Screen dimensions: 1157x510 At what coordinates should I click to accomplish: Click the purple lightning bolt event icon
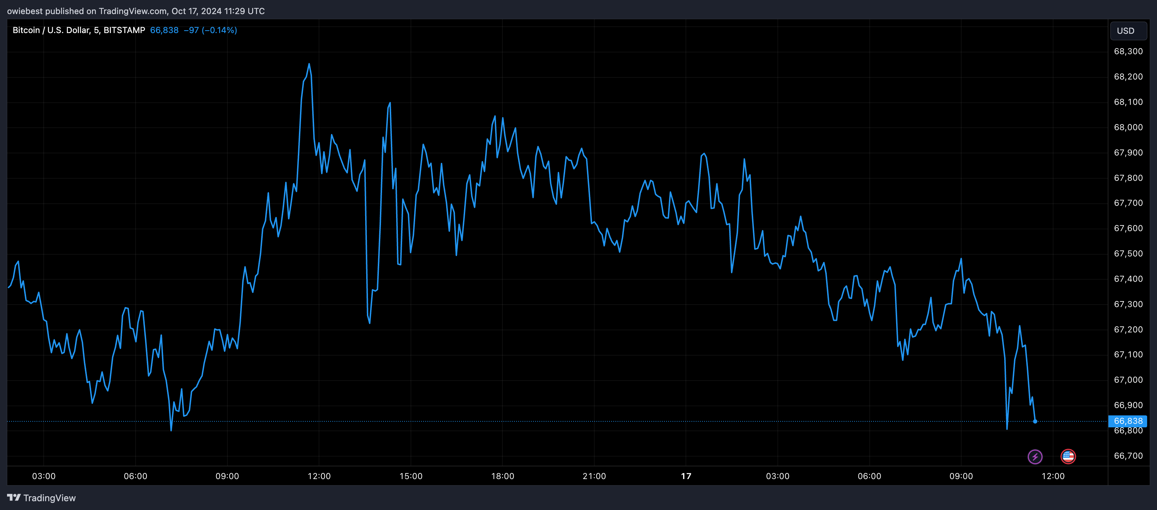[x=1035, y=457]
